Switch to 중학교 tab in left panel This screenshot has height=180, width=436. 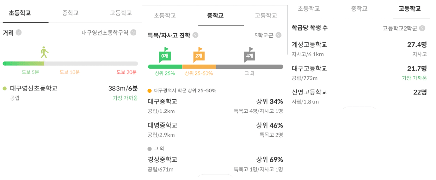click(70, 13)
